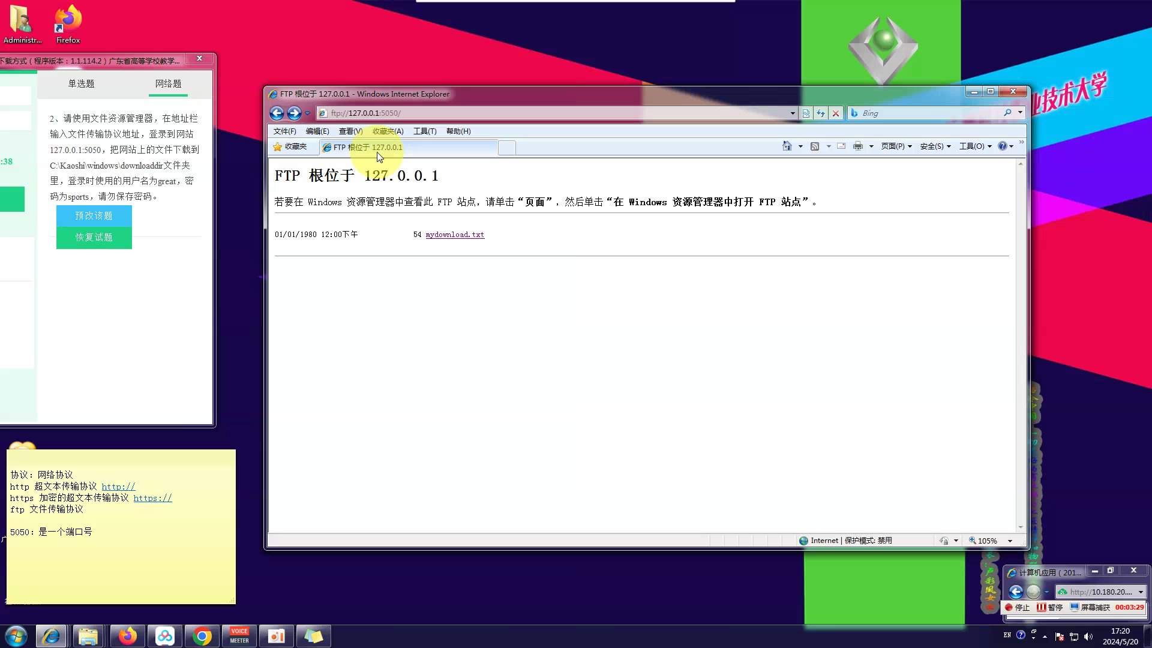
Task: Open the 查看(V) menu
Action: point(350,131)
